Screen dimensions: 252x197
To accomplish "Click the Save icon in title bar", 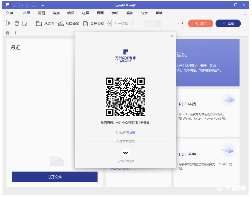I will click(x=16, y=5).
